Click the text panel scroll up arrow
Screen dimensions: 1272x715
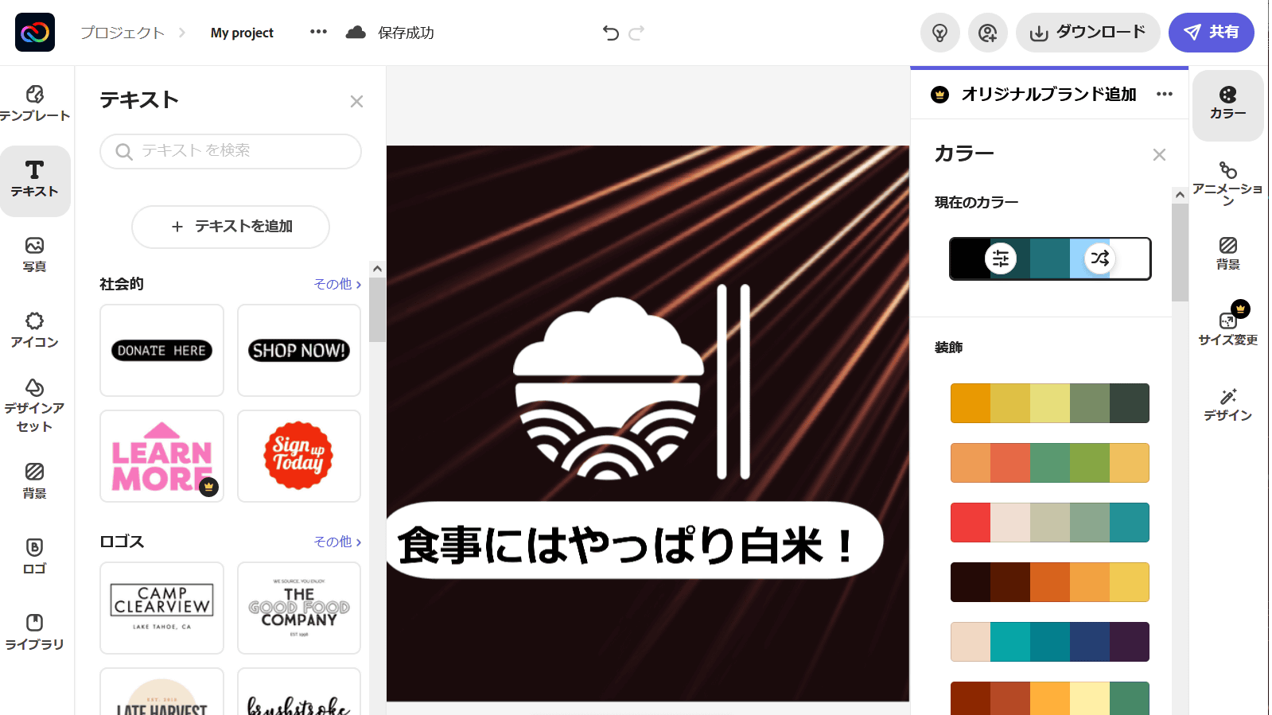click(x=377, y=269)
